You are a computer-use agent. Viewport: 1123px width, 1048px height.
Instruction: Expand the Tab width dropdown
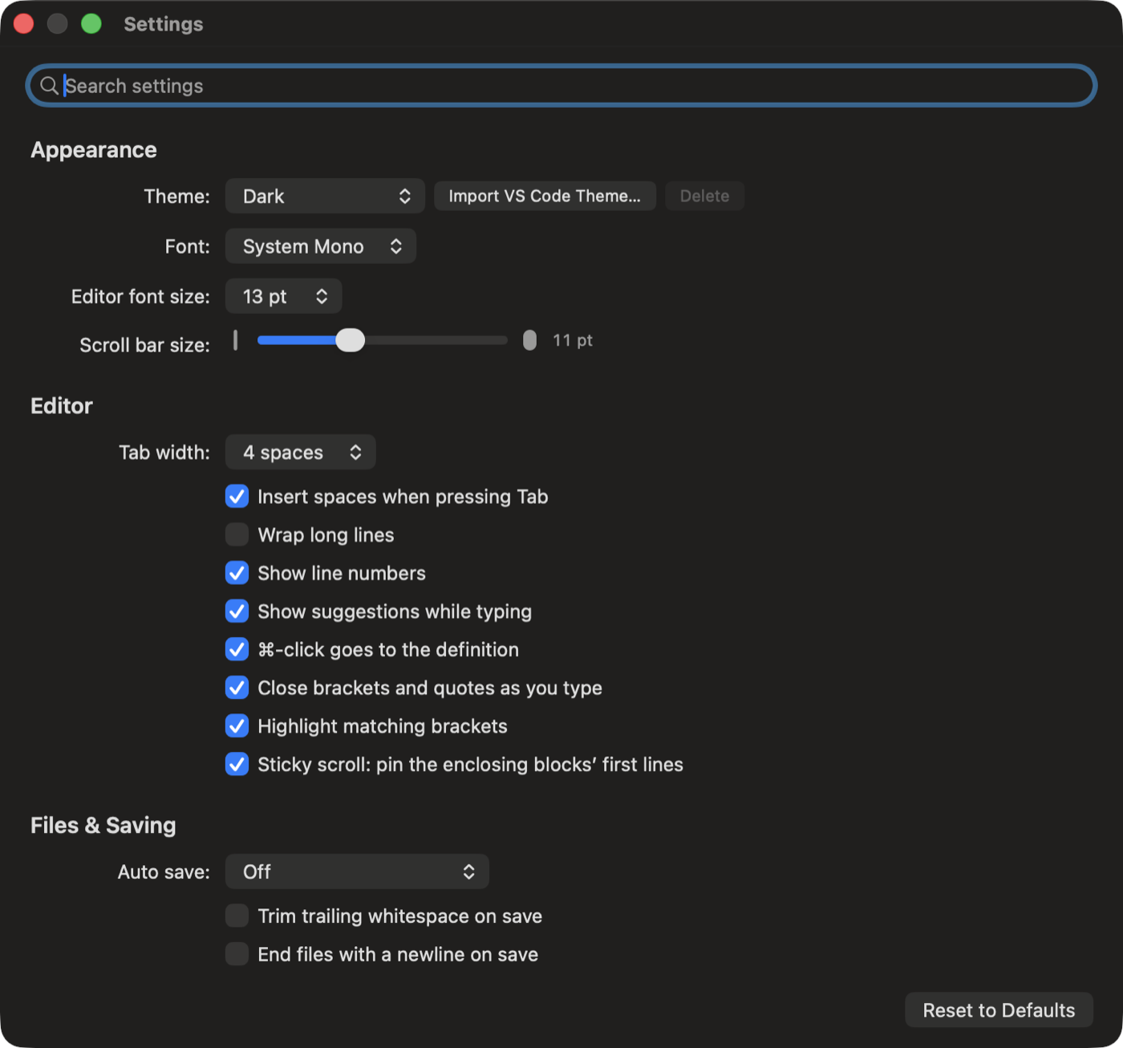[301, 453]
